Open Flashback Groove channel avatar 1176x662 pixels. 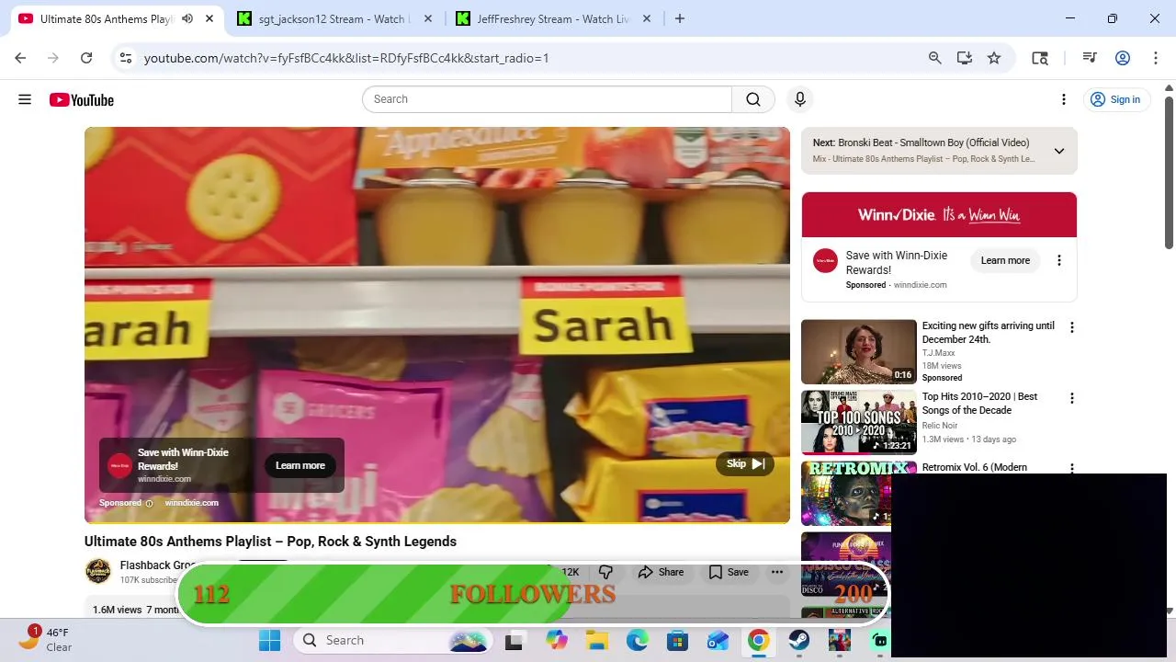(x=98, y=571)
